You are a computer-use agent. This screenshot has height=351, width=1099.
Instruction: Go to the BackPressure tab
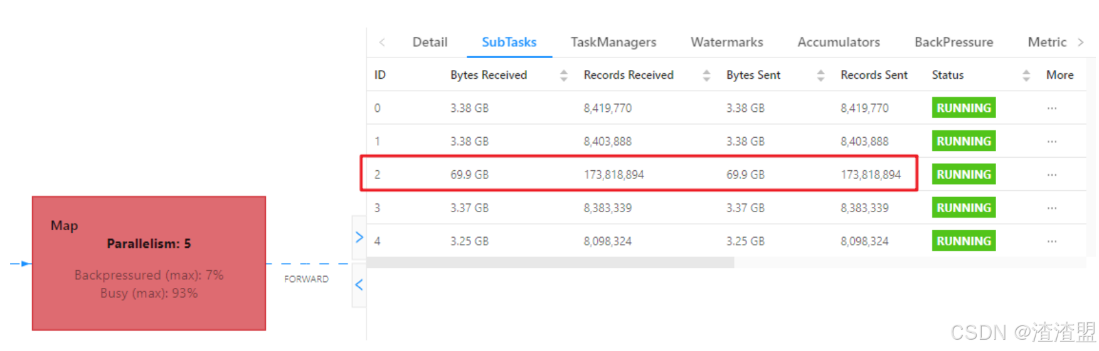tap(953, 42)
